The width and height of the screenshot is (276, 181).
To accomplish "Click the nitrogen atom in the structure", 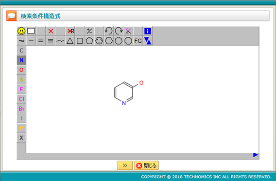I will tap(124, 103).
